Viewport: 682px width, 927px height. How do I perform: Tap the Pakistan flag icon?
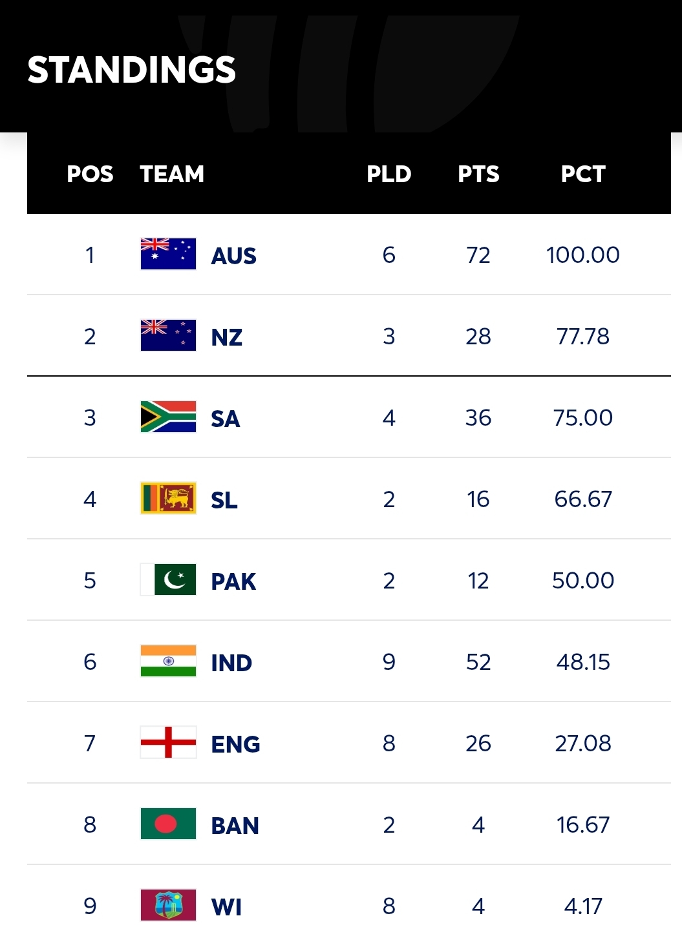[168, 579]
